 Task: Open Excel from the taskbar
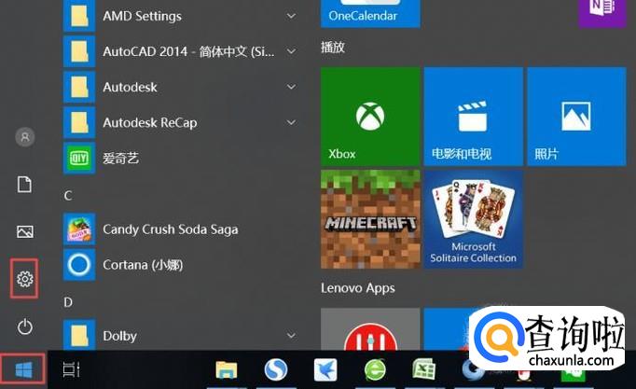click(x=424, y=369)
